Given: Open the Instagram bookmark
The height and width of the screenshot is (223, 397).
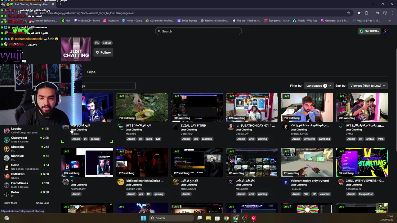Looking at the screenshot, I should (x=111, y=21).
